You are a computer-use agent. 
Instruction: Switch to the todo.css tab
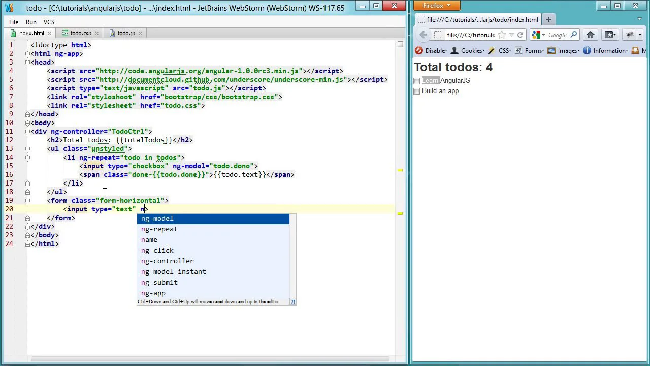point(80,33)
